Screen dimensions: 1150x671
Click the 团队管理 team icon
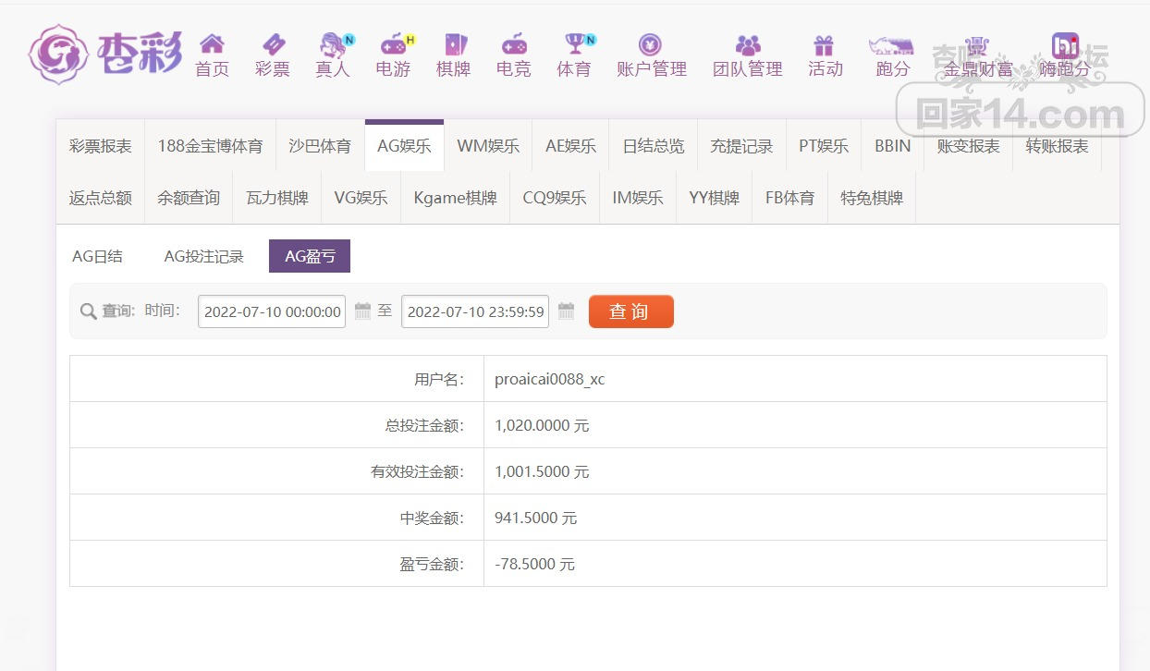point(747,44)
